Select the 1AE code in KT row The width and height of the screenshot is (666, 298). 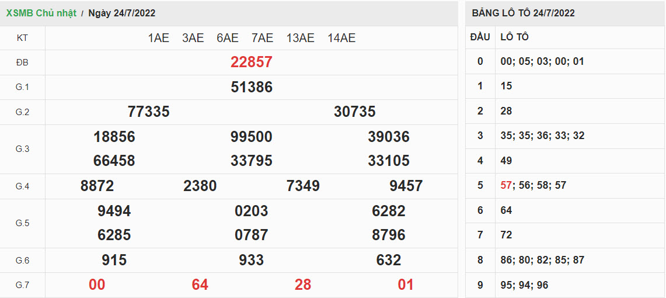click(x=158, y=38)
